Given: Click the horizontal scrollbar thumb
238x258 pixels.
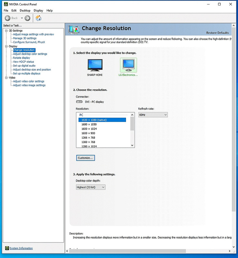Looking at the screenshot, I should tap(128, 251).
